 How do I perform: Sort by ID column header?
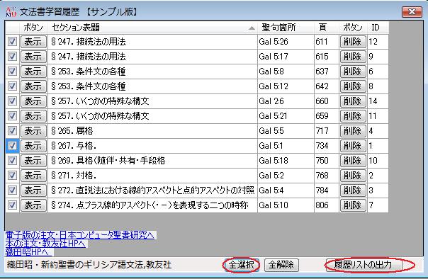point(378,28)
